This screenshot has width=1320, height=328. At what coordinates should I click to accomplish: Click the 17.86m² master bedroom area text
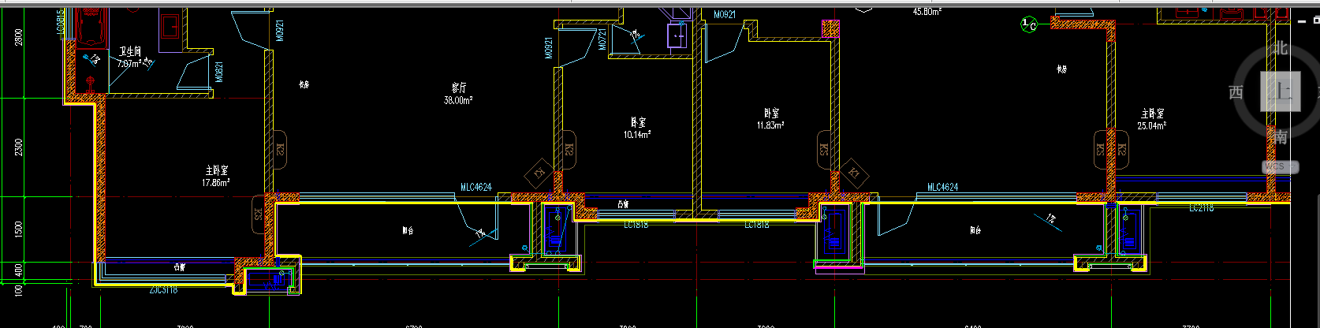216,182
